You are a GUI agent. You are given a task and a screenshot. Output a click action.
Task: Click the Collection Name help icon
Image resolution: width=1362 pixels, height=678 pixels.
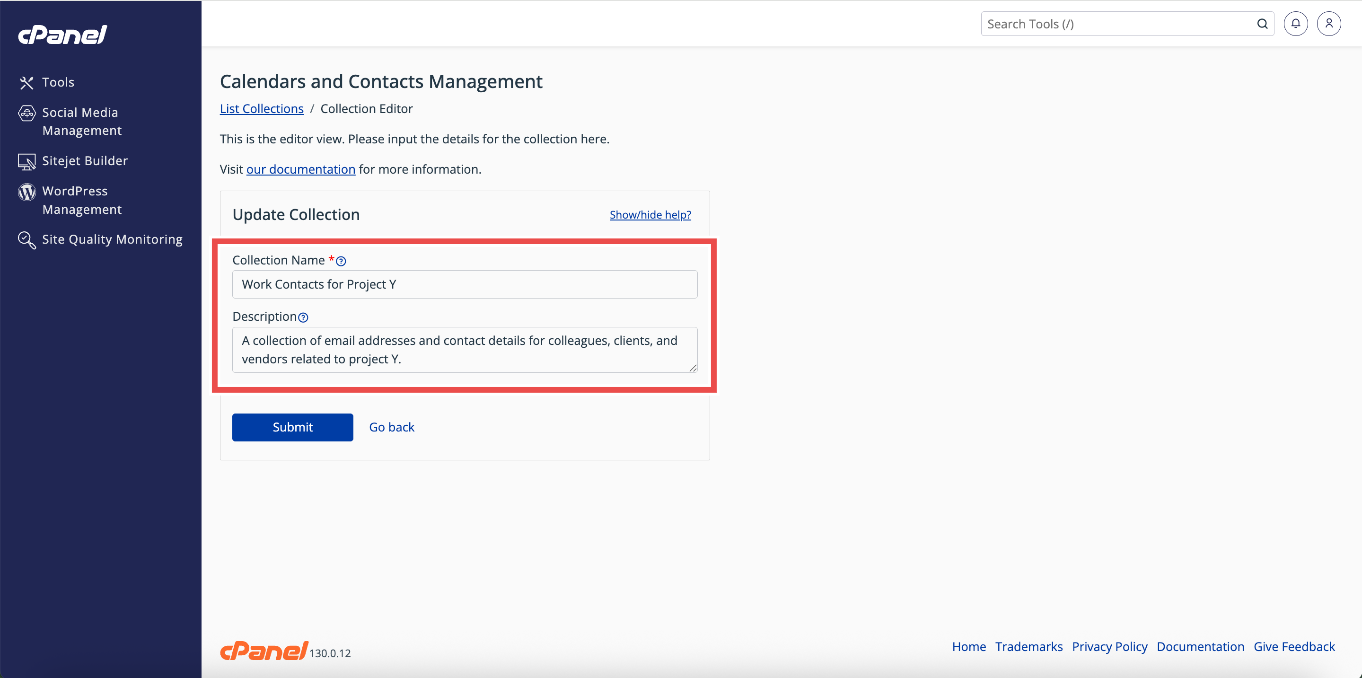click(341, 261)
